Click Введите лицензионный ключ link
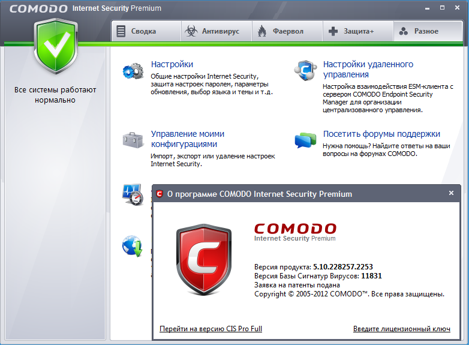The height and width of the screenshot is (345, 469). [401, 329]
